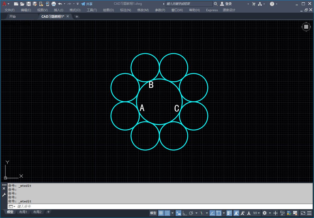Expand the annotation scale 1:1 dropdown

257,213
